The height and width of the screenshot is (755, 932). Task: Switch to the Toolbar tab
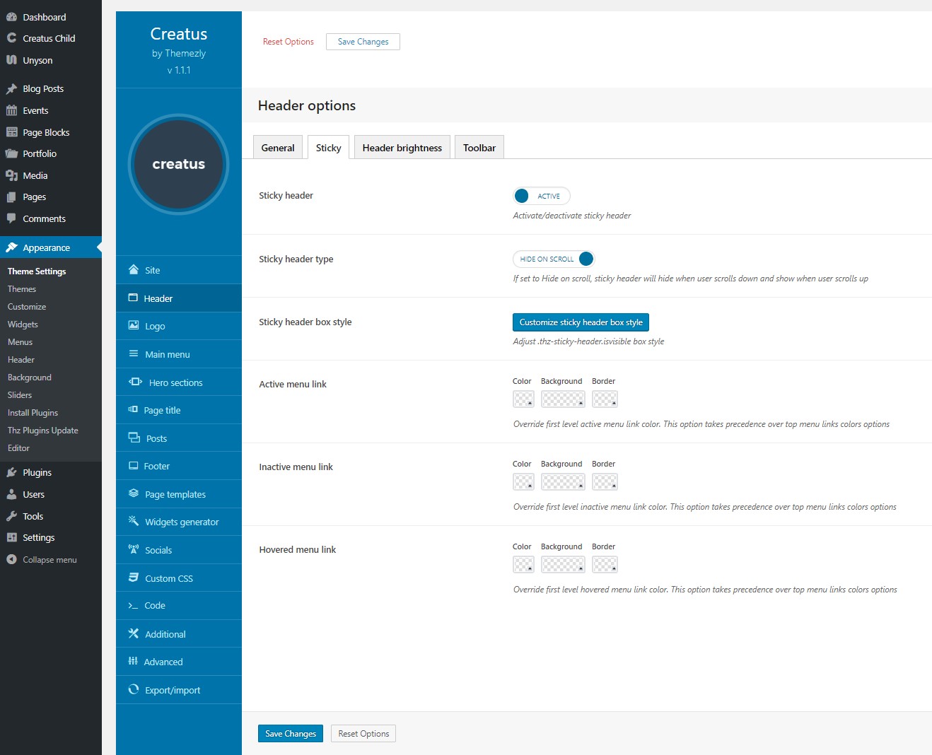pyautogui.click(x=479, y=147)
